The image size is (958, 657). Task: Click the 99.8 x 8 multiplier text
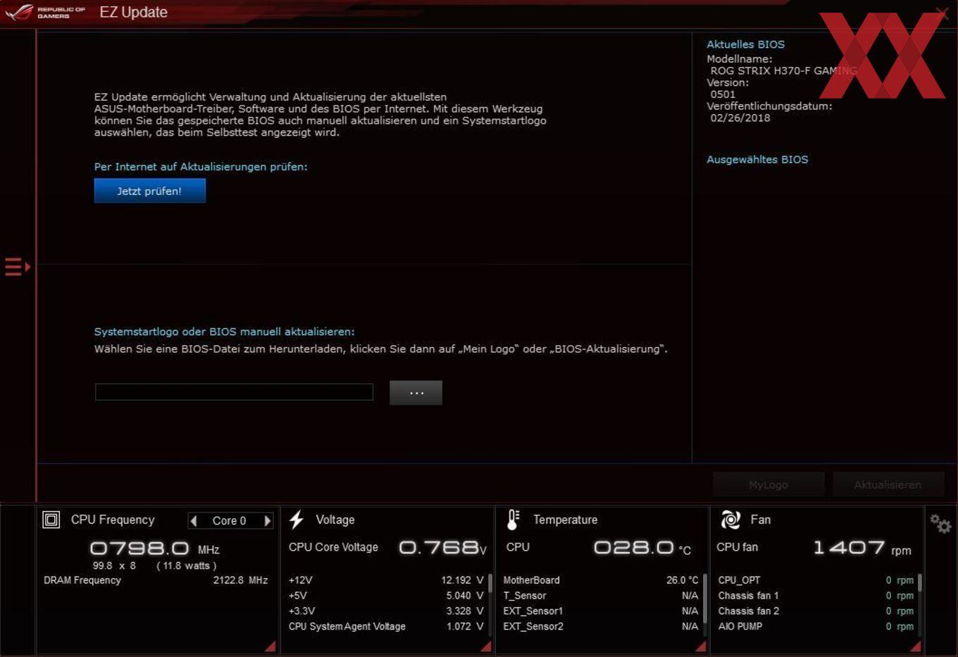pos(114,565)
